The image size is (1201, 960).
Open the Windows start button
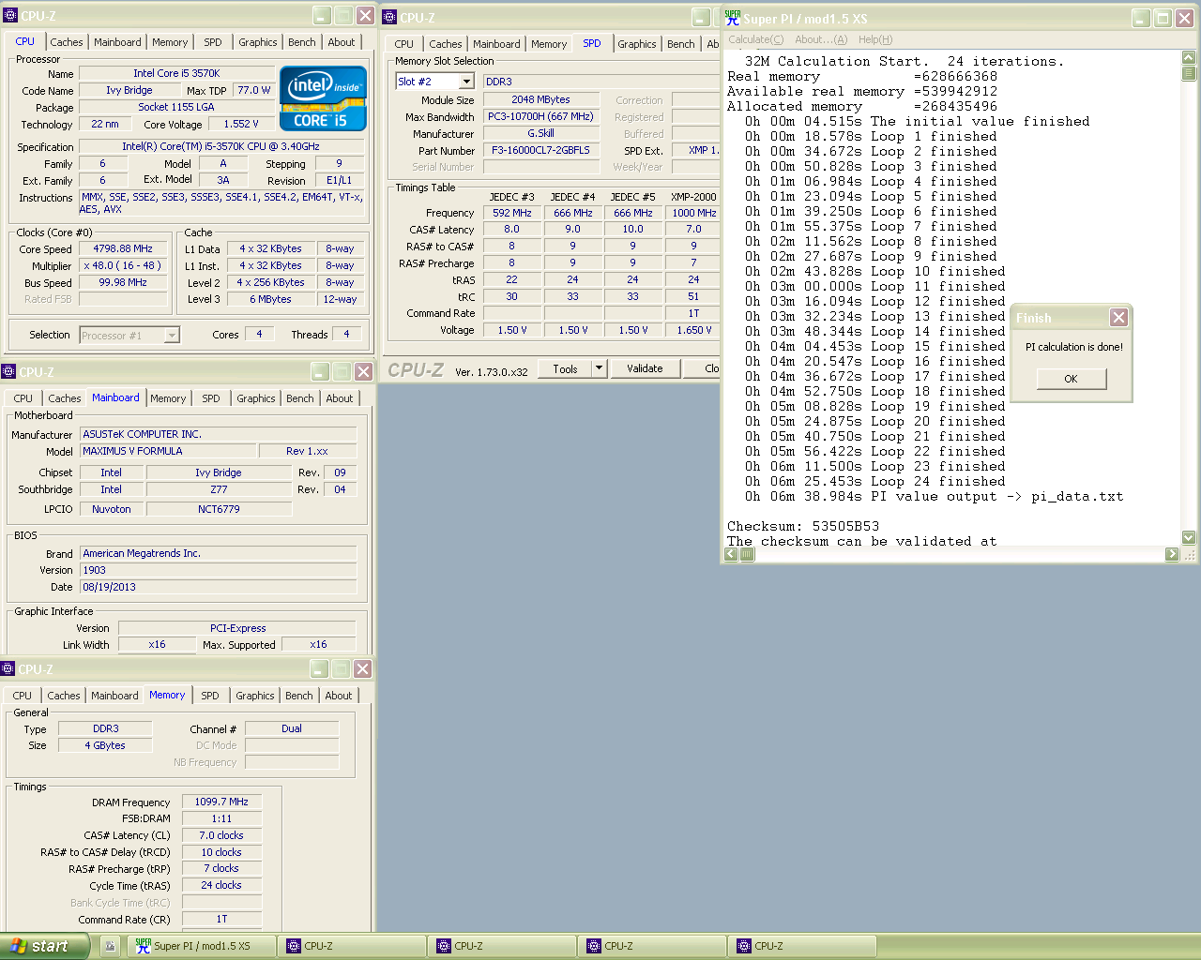[44, 946]
